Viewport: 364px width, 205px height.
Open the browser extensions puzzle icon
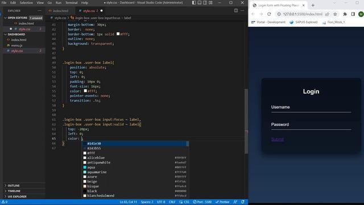[345, 14]
